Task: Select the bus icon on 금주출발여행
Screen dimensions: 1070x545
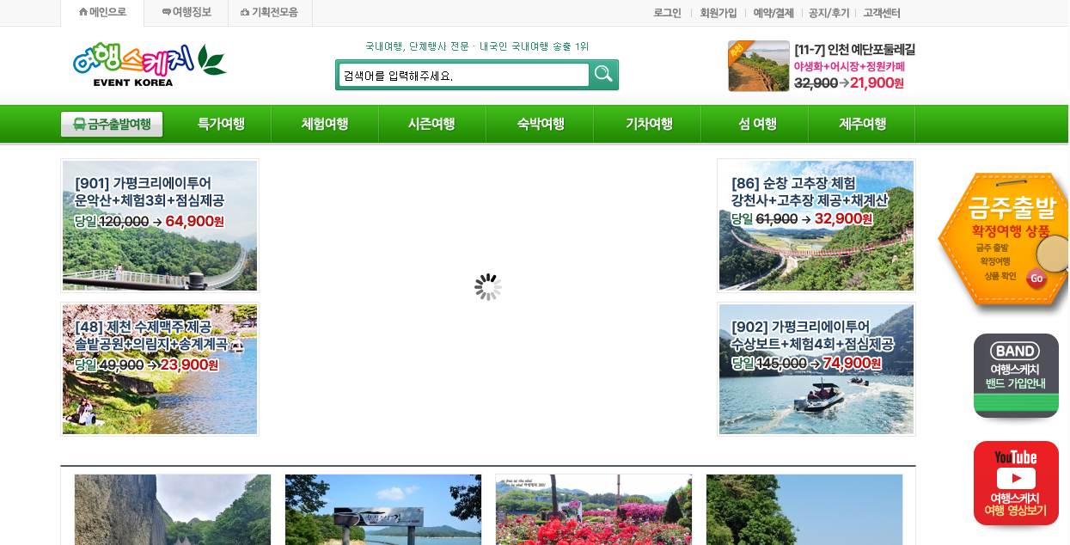Action: 80,124
